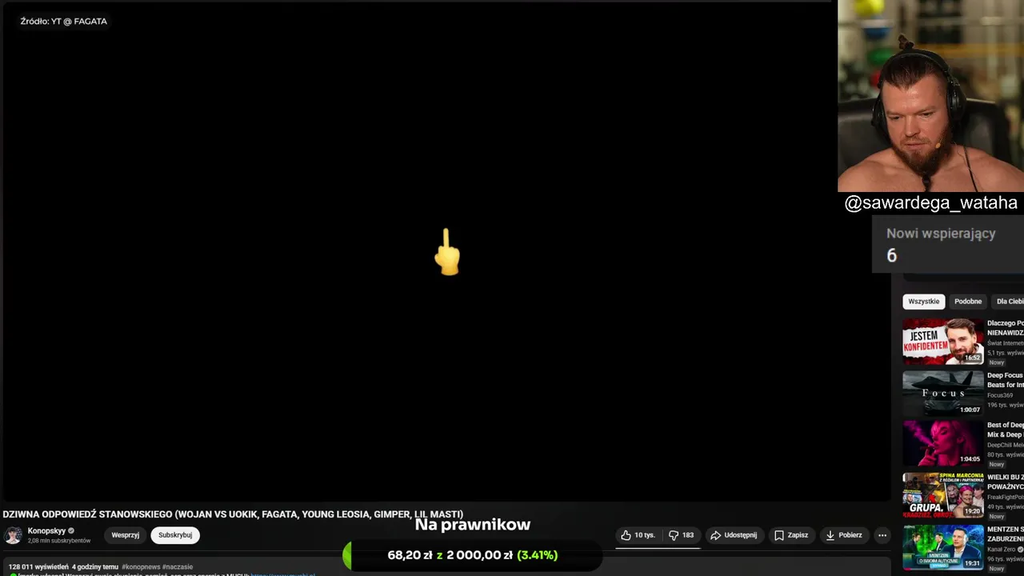Like the video with 10 tys. likes
1024x576 pixels.
click(x=638, y=535)
